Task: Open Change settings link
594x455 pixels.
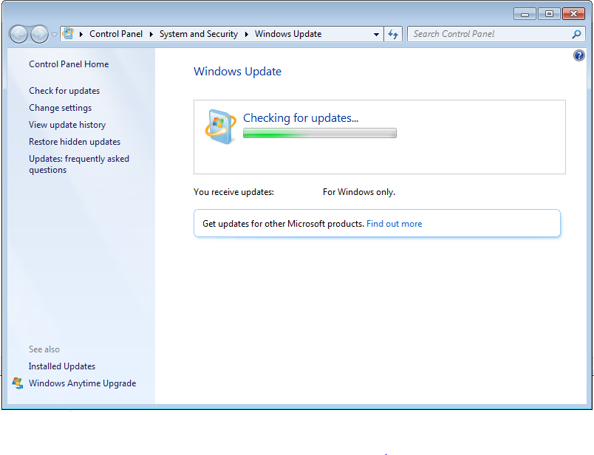Action: [61, 108]
